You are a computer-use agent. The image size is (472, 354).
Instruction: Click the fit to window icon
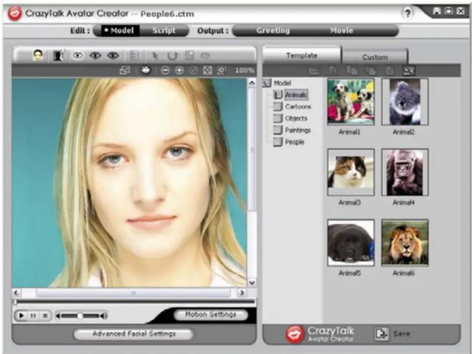(207, 71)
